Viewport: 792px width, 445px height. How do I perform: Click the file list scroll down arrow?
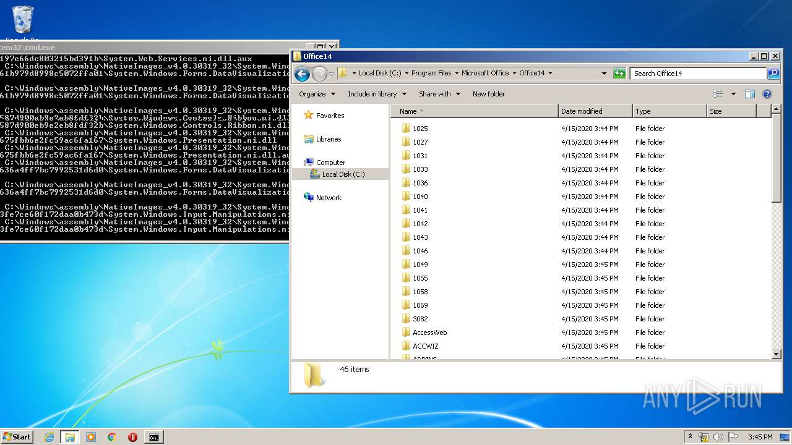point(777,354)
